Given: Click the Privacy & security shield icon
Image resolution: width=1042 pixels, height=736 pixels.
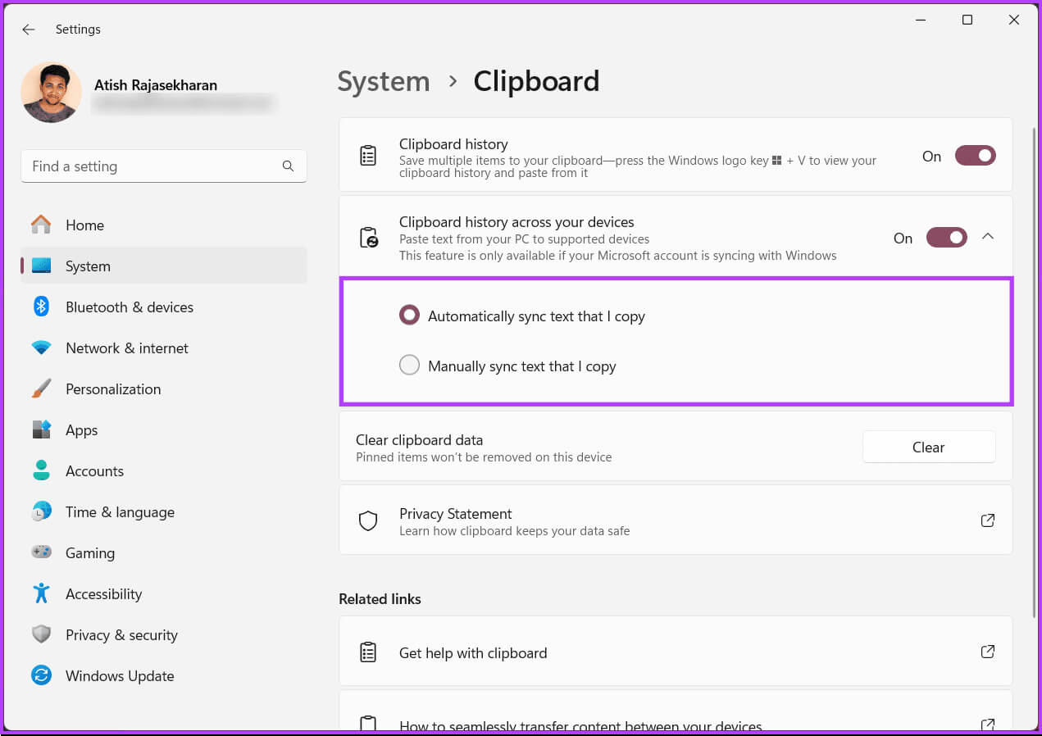Looking at the screenshot, I should tap(41, 634).
